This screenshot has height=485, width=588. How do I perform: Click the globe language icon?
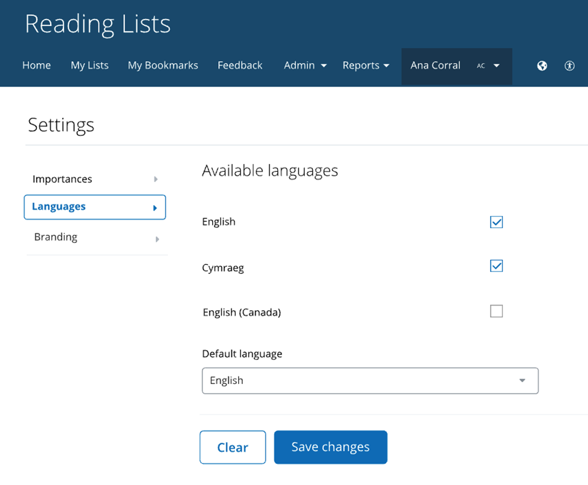coord(542,66)
